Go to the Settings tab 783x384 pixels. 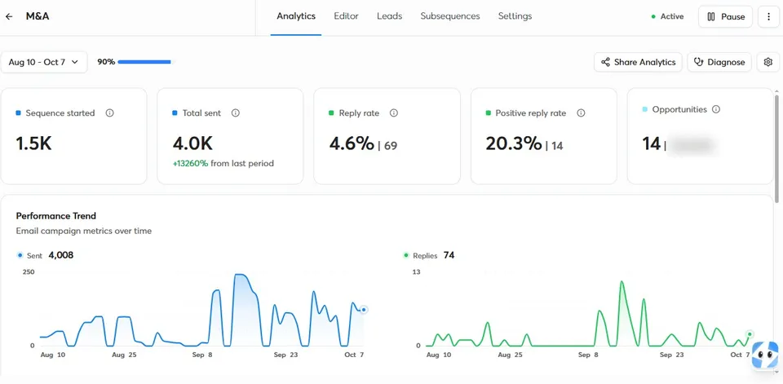point(515,16)
